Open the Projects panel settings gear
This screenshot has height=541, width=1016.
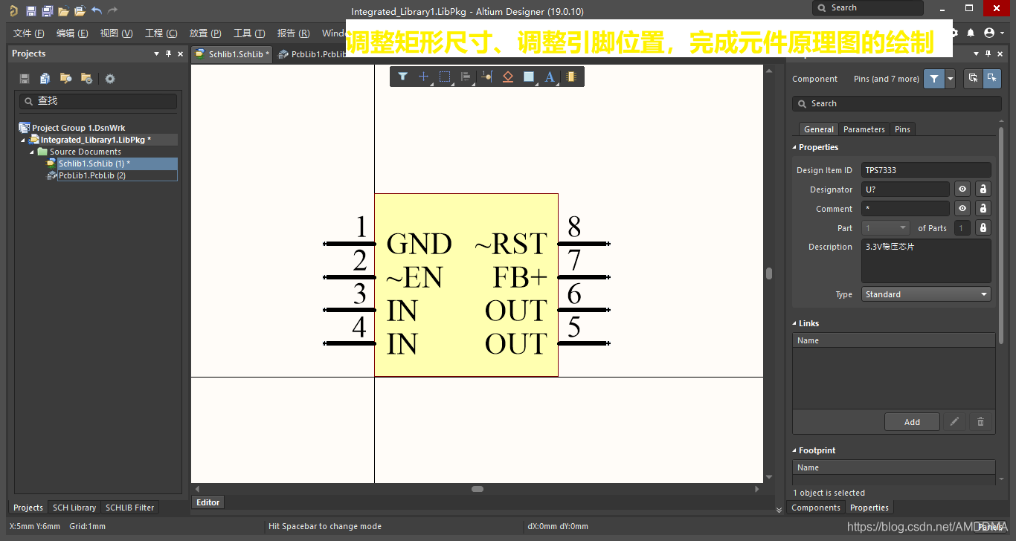point(110,79)
